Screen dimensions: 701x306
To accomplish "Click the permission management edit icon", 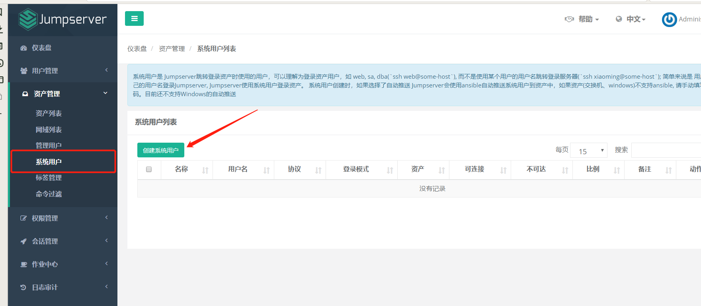I will point(24,218).
